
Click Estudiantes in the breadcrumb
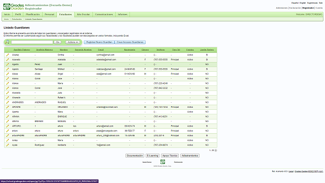pyautogui.click(x=17, y=19)
